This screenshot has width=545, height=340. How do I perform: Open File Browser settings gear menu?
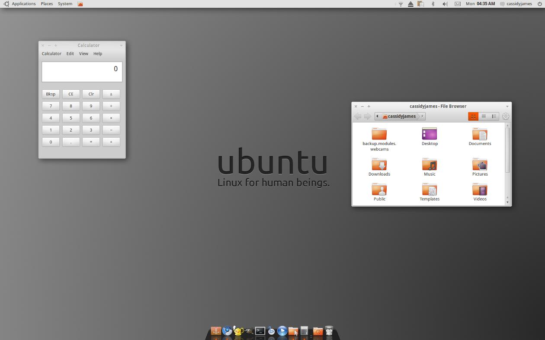point(506,116)
